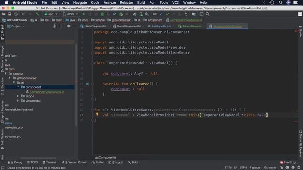
Task: Expand the scope folder
Action: coord(18,96)
